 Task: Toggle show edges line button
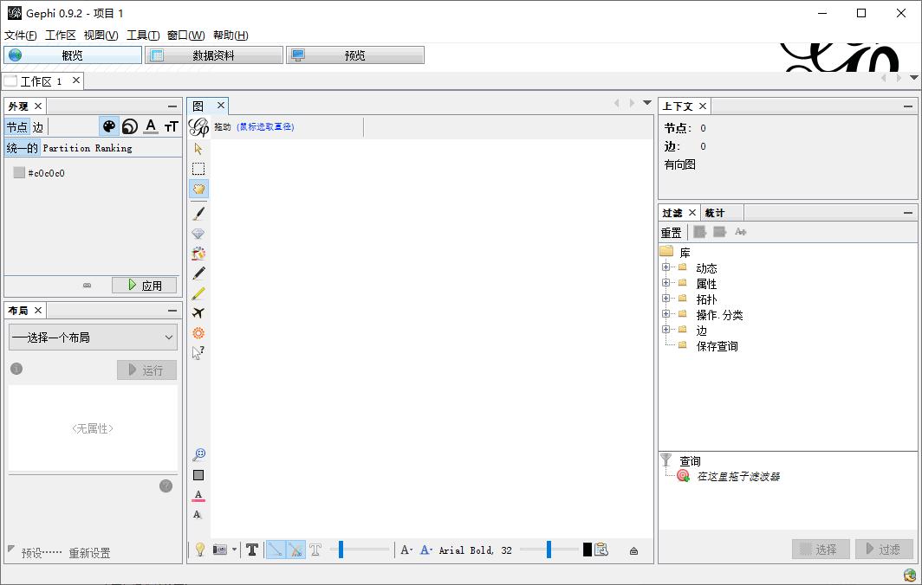(x=276, y=550)
